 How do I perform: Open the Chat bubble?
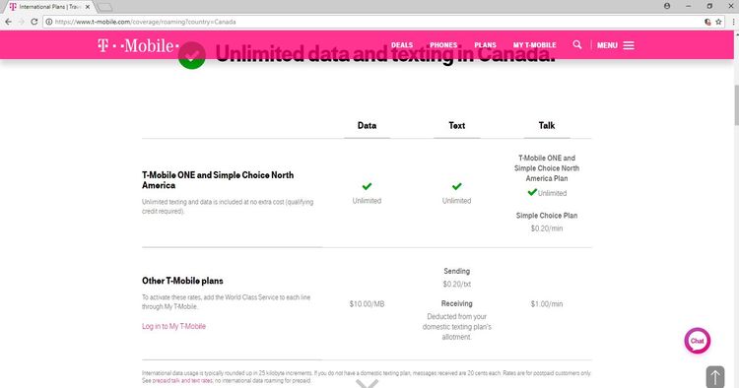coord(697,341)
